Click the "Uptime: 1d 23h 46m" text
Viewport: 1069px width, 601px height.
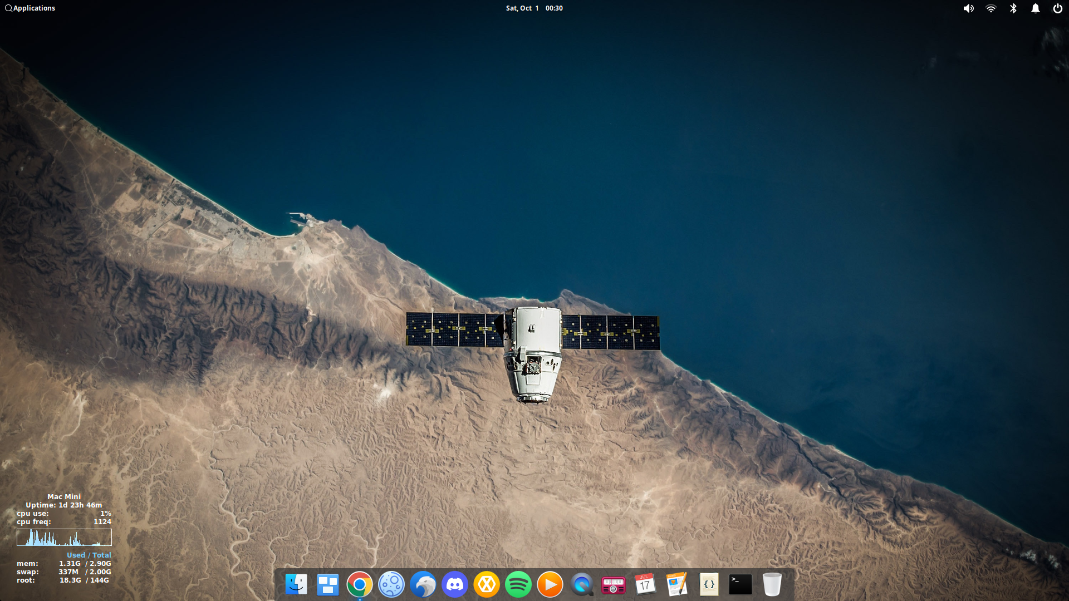[64, 505]
